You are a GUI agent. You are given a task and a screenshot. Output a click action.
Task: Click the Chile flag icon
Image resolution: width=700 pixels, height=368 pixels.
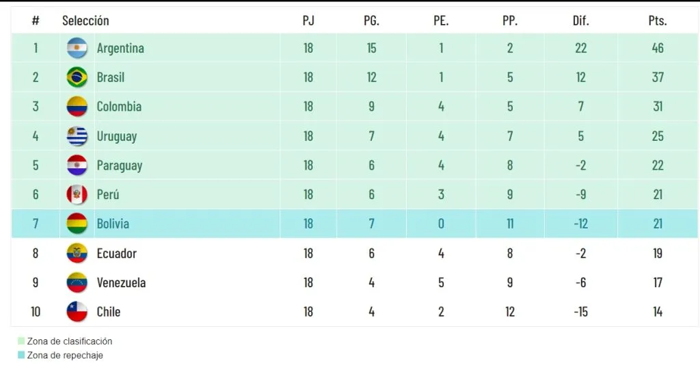coord(77,312)
